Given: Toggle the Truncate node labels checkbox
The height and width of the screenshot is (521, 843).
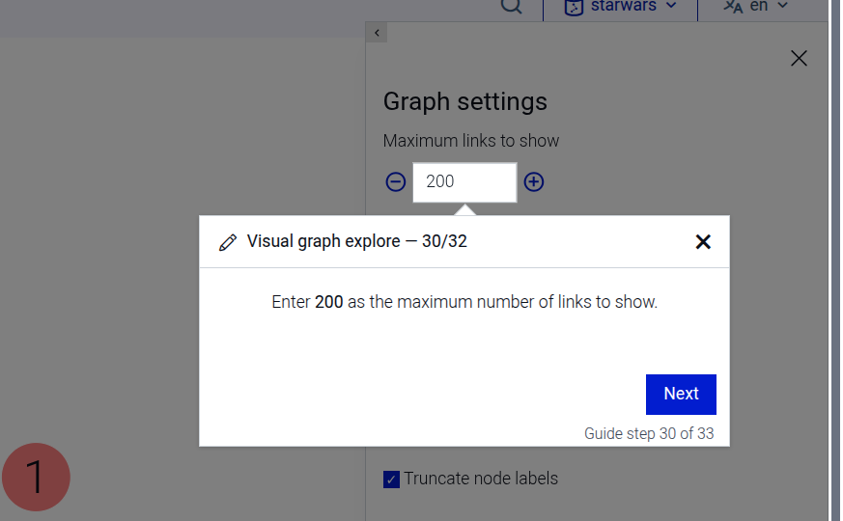Looking at the screenshot, I should (x=391, y=480).
